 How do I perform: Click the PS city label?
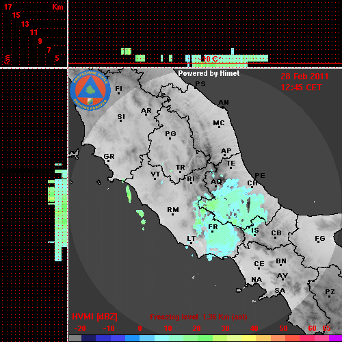[x=200, y=84]
